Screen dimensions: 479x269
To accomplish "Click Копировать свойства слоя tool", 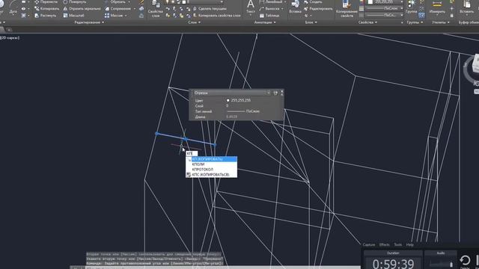I will pos(216,15).
